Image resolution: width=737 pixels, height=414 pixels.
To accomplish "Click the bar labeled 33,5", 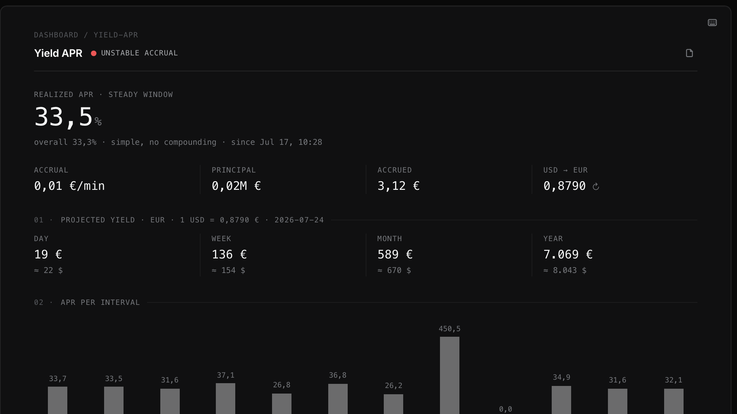I will pos(114,400).
